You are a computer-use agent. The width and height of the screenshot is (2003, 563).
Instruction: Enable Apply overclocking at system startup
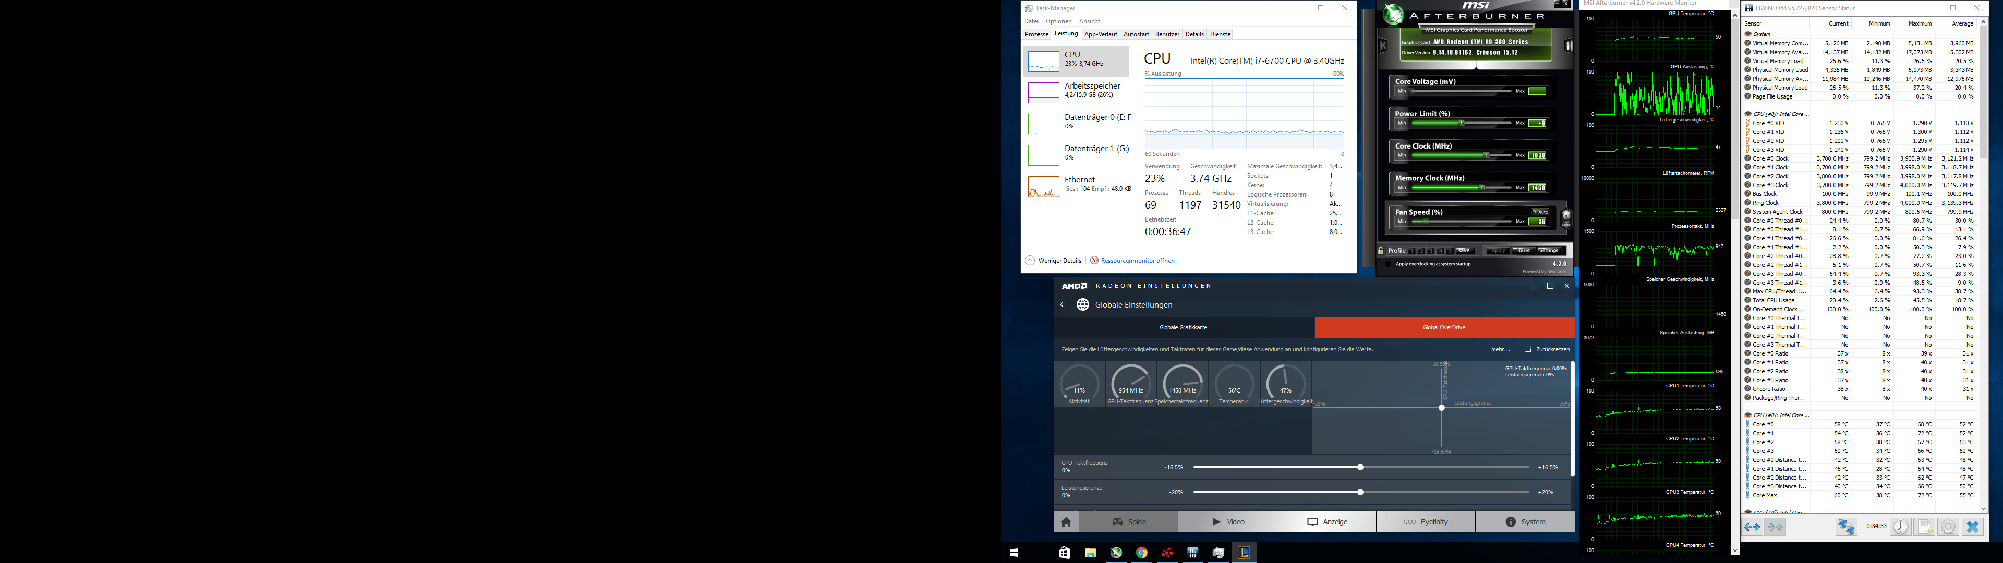coord(1389,264)
